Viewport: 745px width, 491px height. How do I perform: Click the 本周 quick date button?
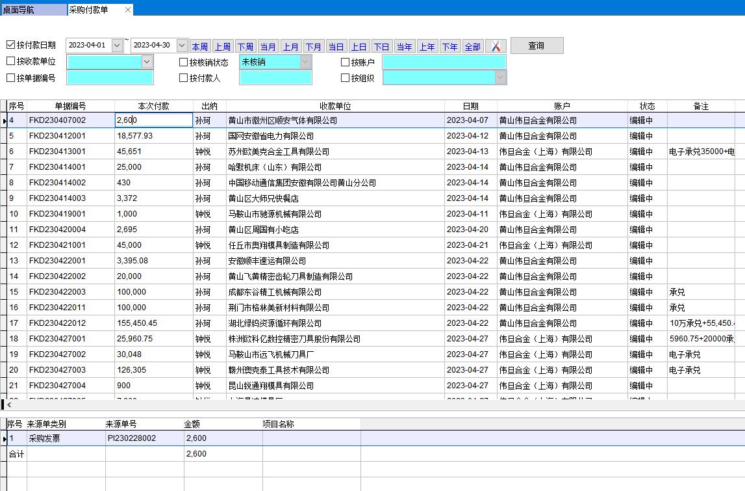point(200,47)
